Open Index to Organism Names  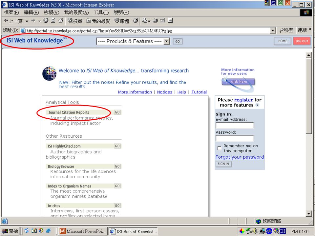tap(70, 186)
